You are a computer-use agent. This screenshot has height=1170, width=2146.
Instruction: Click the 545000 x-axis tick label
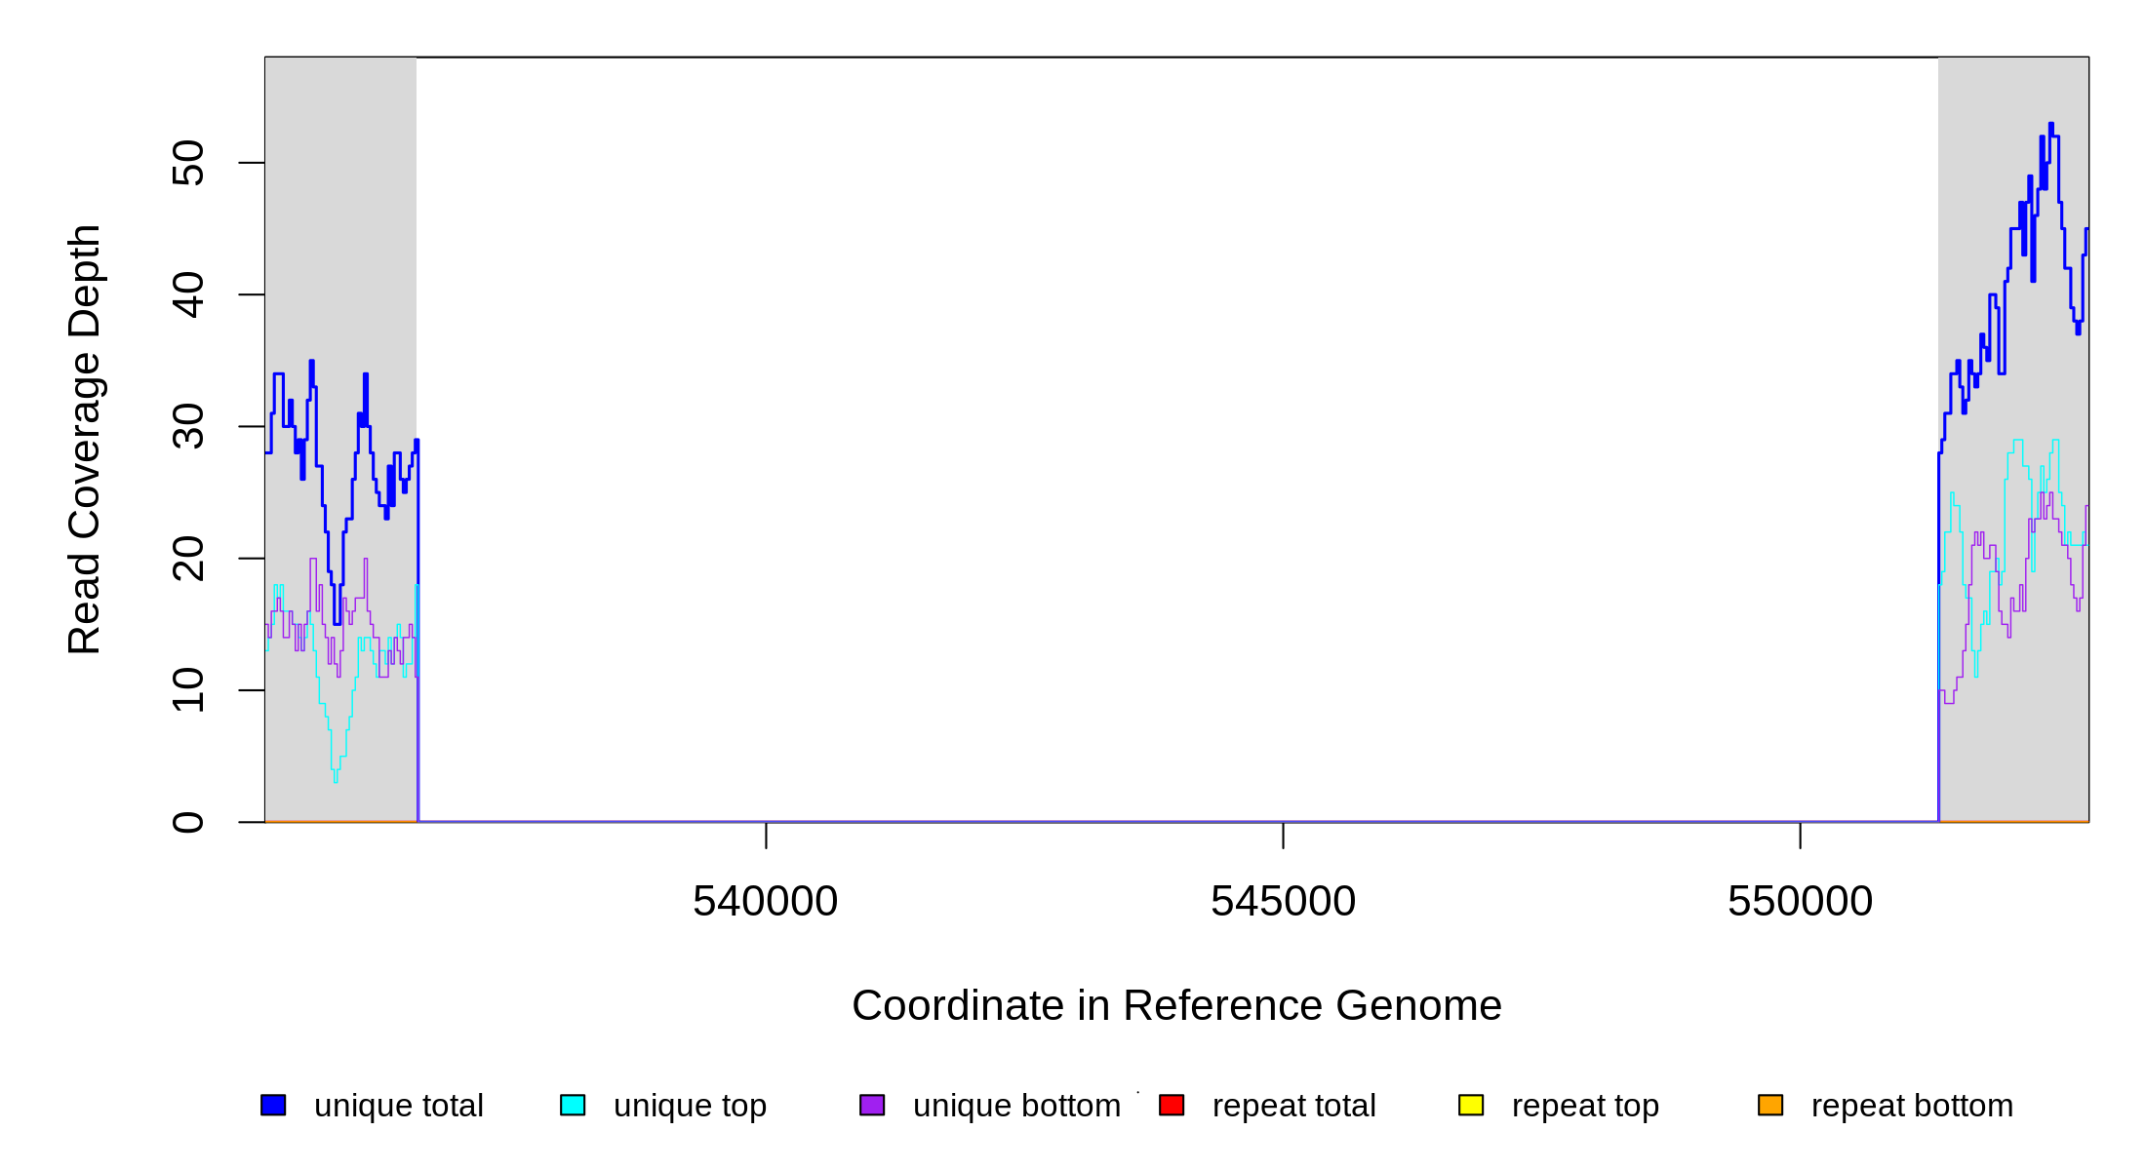[x=1283, y=902]
